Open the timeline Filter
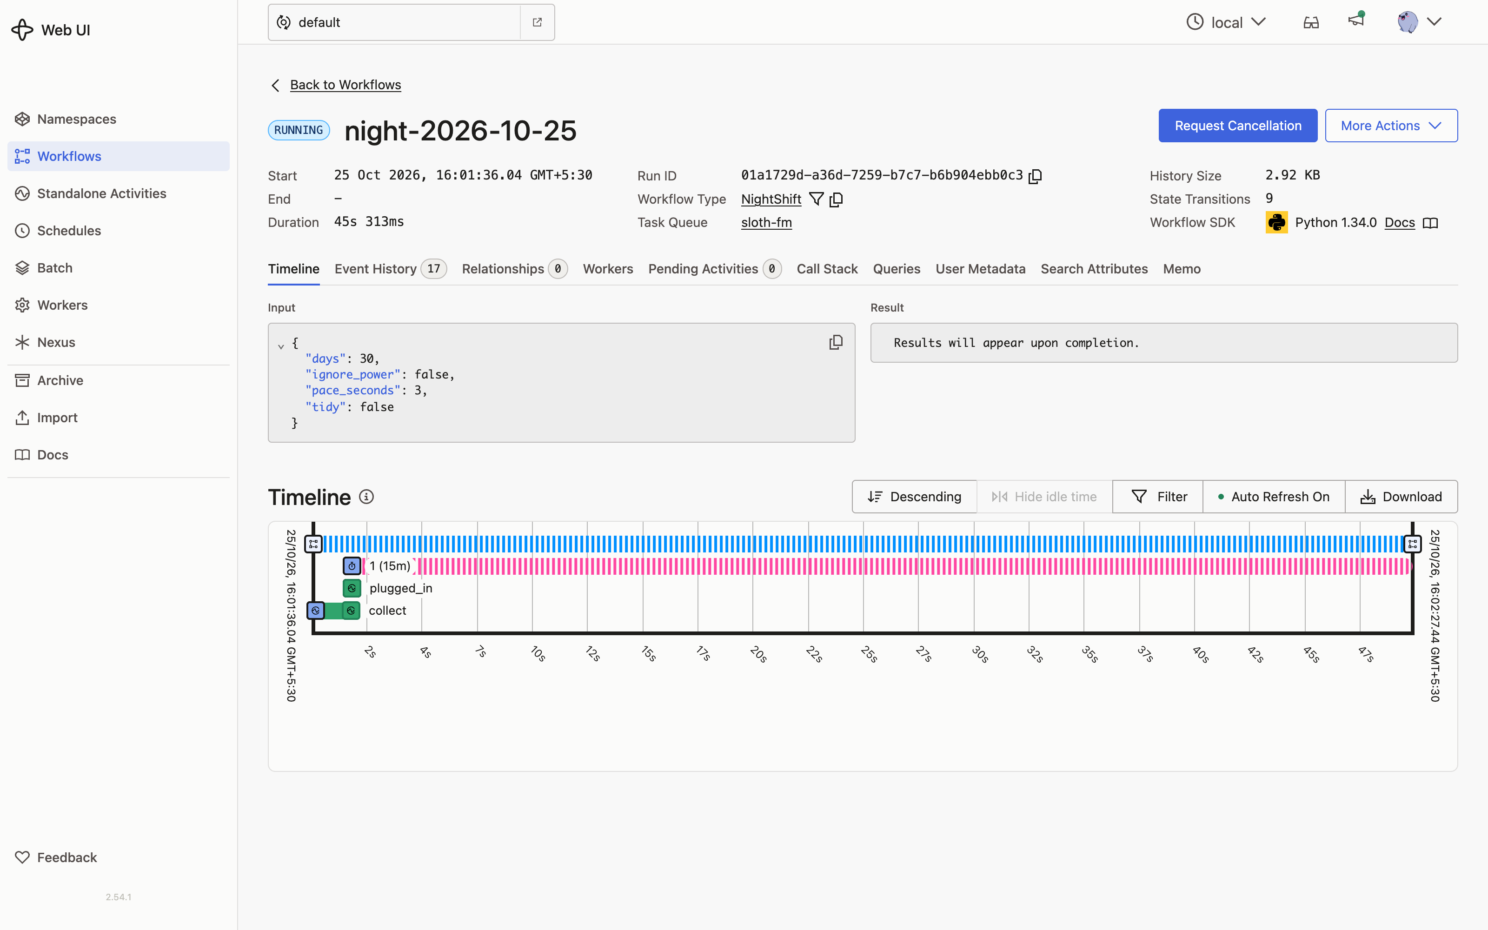The image size is (1488, 930). pyautogui.click(x=1158, y=496)
